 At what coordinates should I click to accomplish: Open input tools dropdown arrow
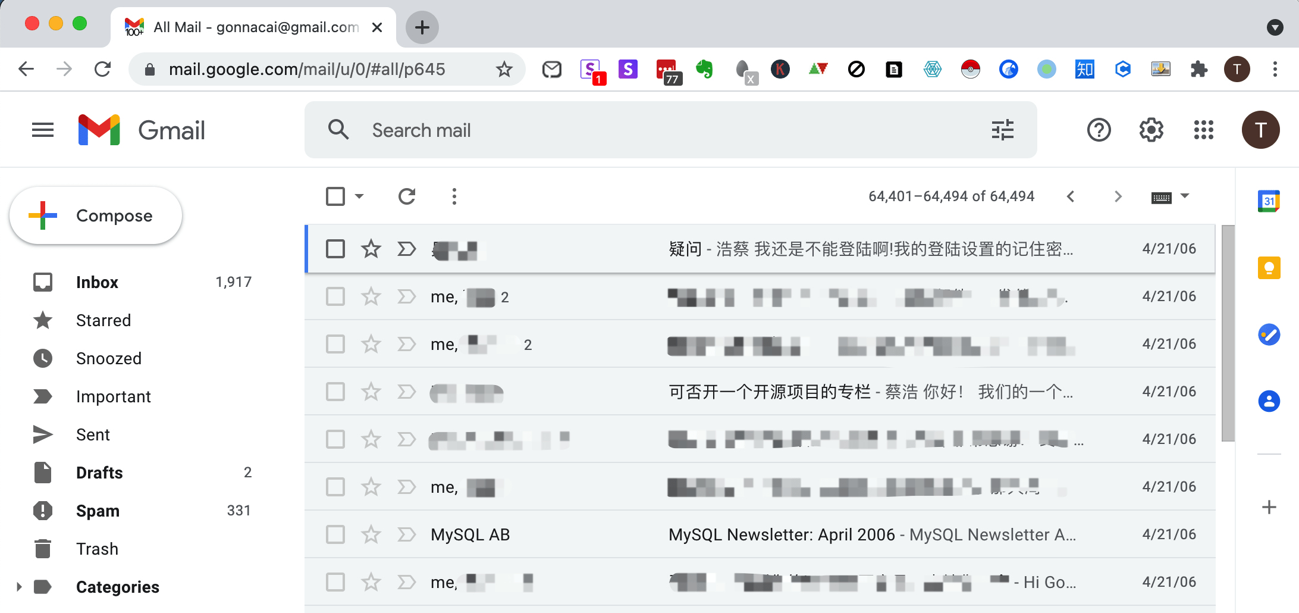[1185, 196]
